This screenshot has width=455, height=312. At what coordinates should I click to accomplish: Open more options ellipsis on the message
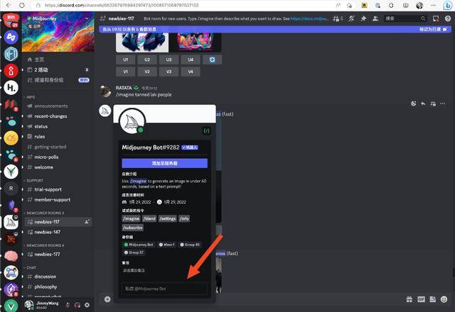[x=442, y=104]
